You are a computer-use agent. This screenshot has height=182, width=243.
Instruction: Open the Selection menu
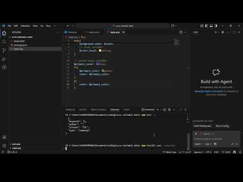(25, 26)
